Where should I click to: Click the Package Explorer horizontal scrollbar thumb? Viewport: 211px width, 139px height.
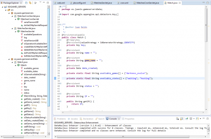(x=13, y=137)
